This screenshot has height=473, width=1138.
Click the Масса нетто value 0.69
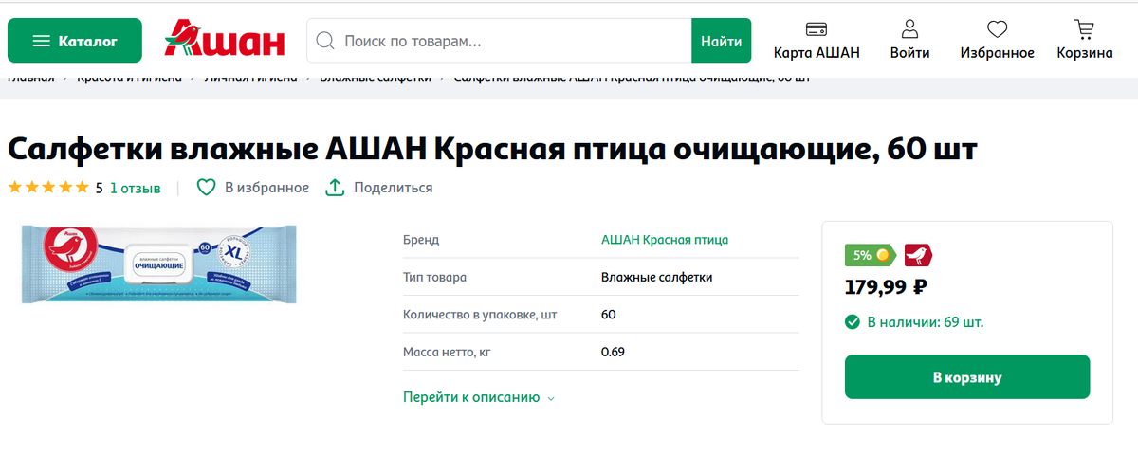click(x=613, y=352)
